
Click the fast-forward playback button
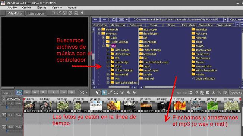(63, 93)
